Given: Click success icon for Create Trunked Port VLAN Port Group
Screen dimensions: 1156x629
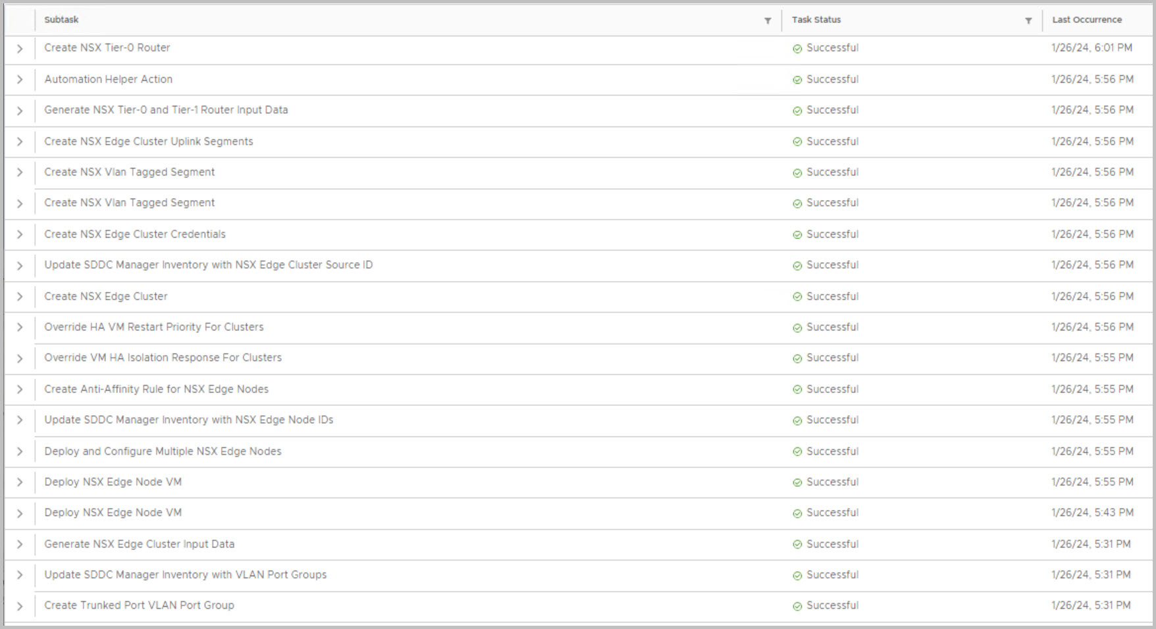Looking at the screenshot, I should pyautogui.click(x=797, y=606).
